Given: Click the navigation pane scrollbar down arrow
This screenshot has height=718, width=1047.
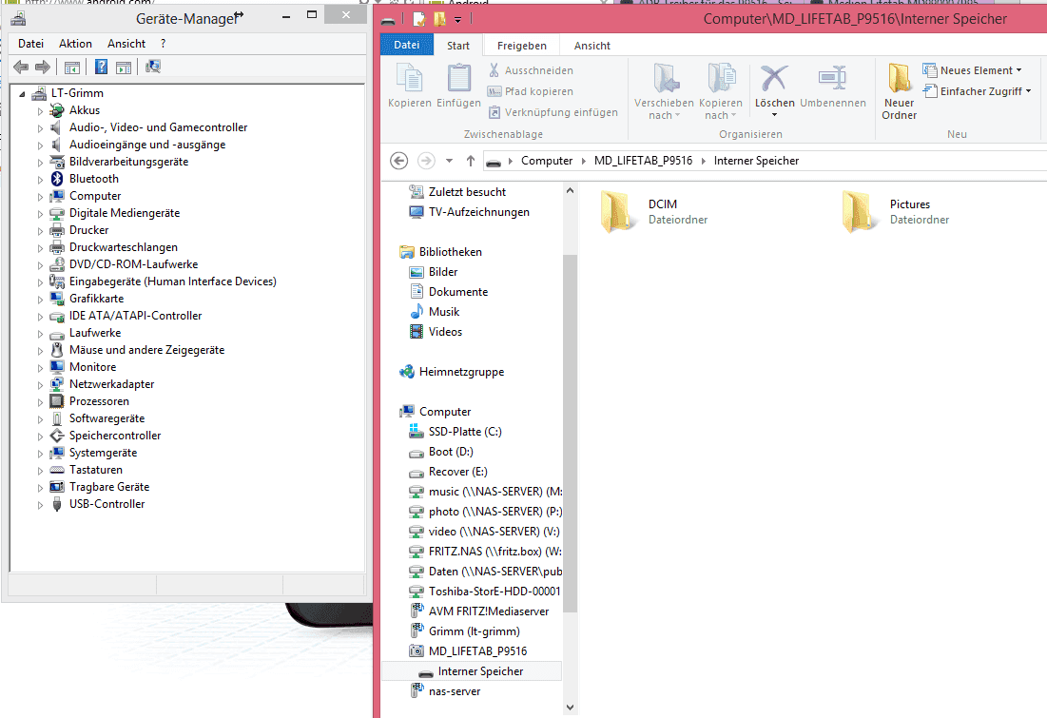Looking at the screenshot, I should 570,708.
